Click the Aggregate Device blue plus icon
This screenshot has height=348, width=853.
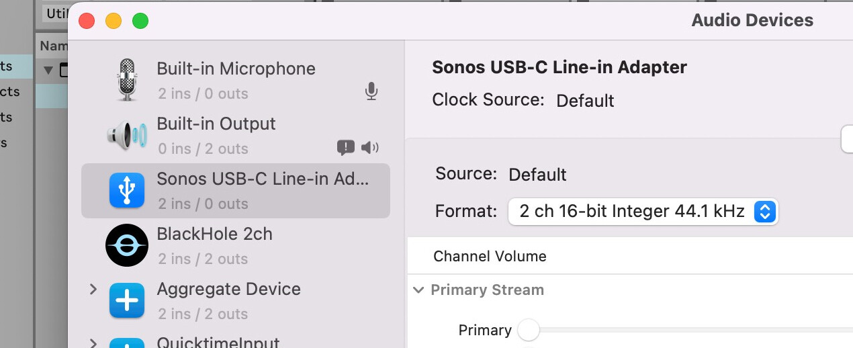[126, 300]
